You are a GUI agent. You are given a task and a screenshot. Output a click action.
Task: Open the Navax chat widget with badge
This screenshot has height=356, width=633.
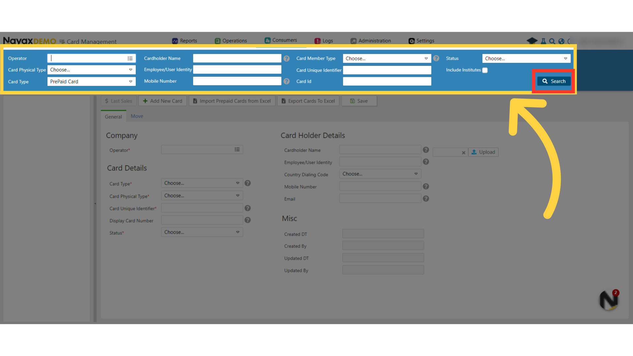pos(609,300)
